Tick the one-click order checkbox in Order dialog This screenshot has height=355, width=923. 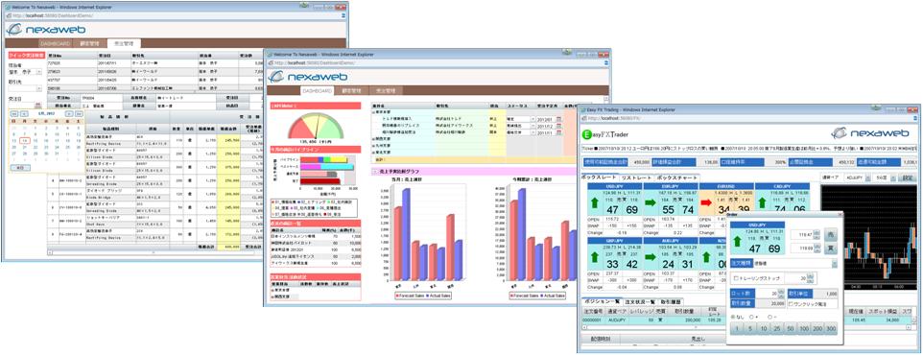(791, 304)
